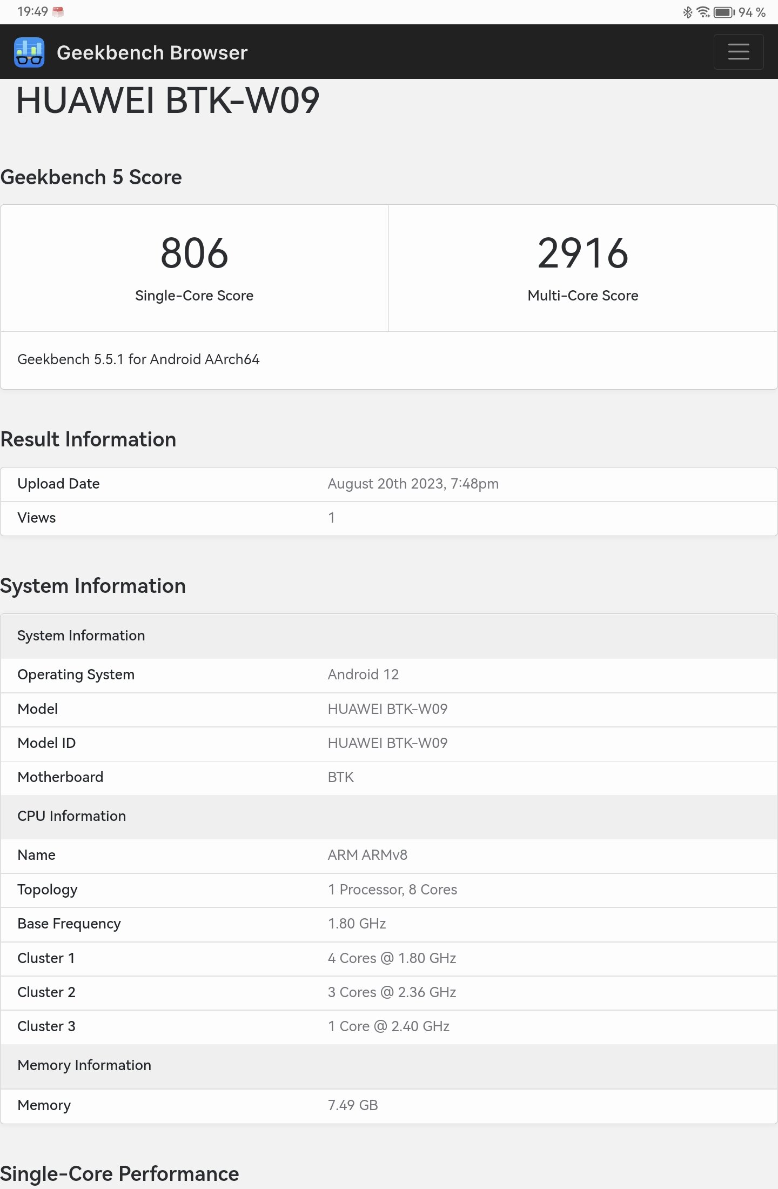The height and width of the screenshot is (1189, 778).
Task: Click the Cluster 3 label
Action: point(46,1026)
